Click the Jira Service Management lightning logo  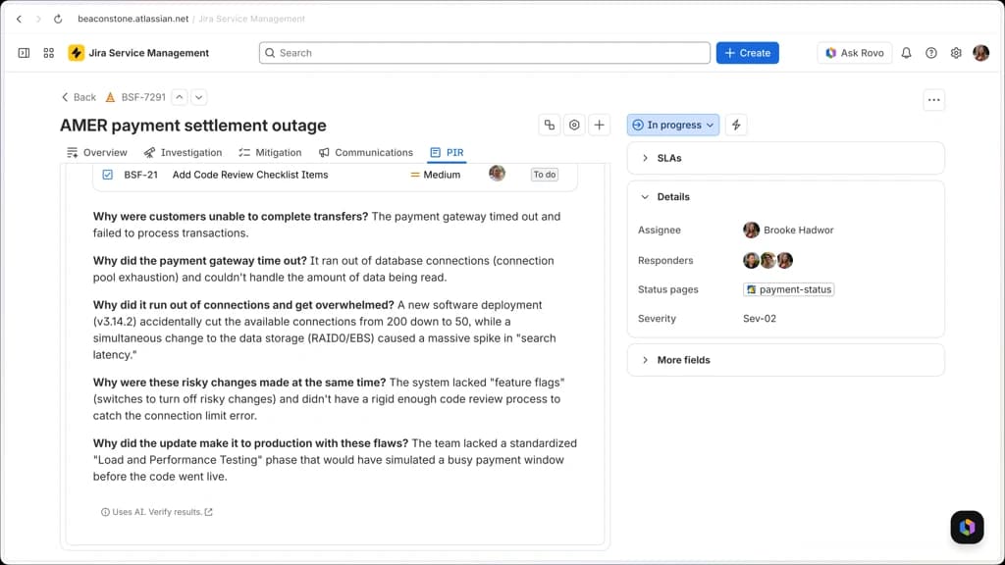[77, 53]
